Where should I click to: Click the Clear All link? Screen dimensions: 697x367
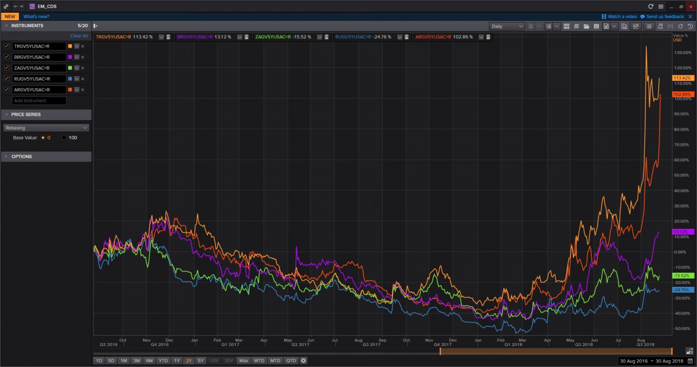[x=79, y=35]
